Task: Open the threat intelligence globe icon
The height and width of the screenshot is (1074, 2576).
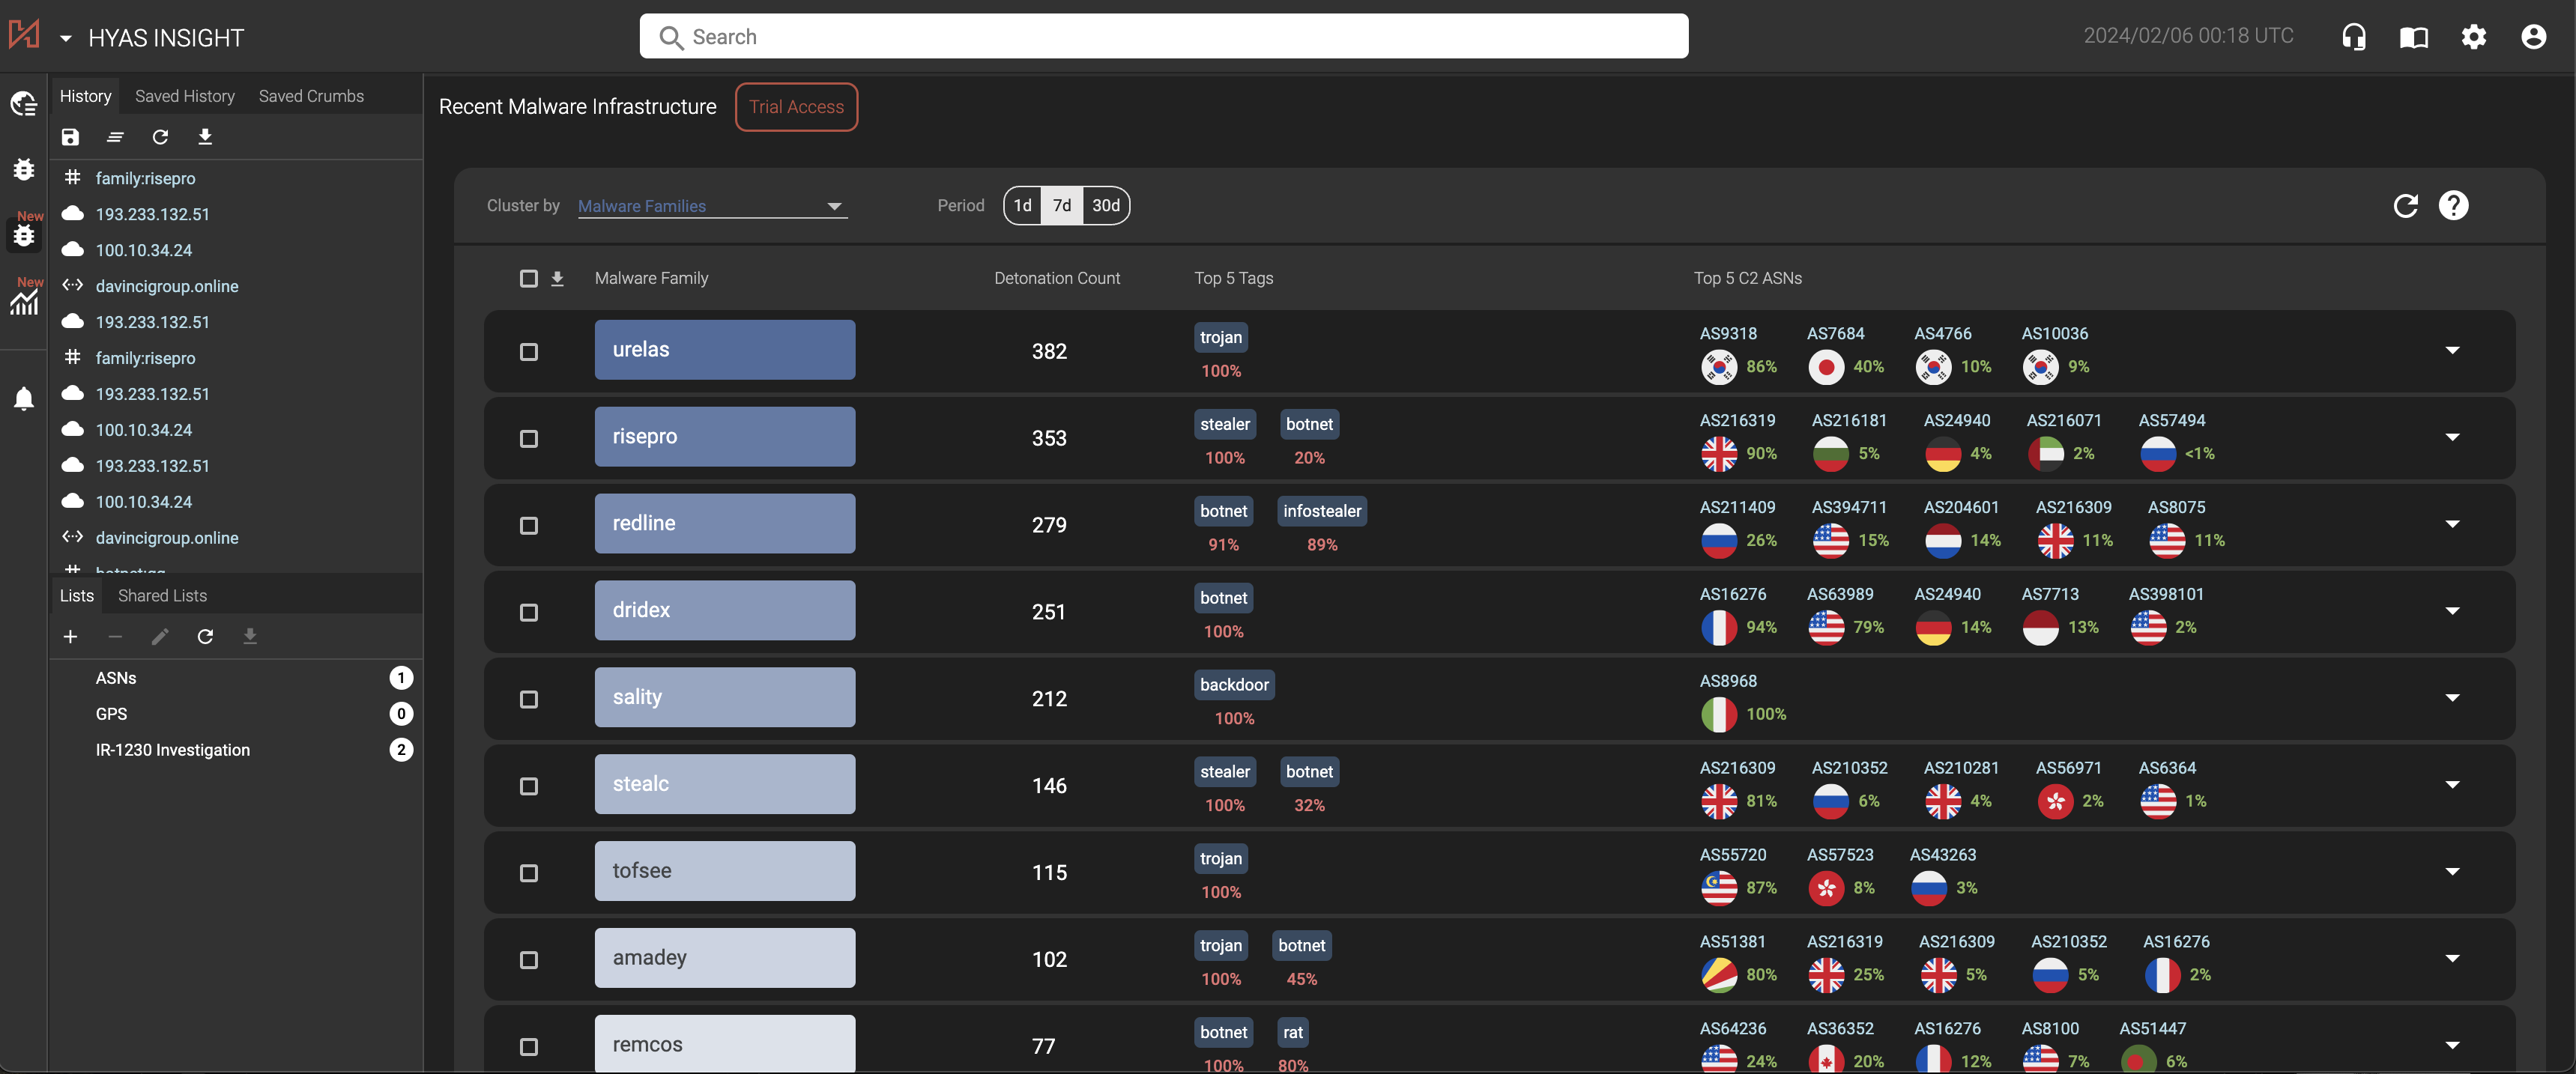Action: click(x=23, y=103)
